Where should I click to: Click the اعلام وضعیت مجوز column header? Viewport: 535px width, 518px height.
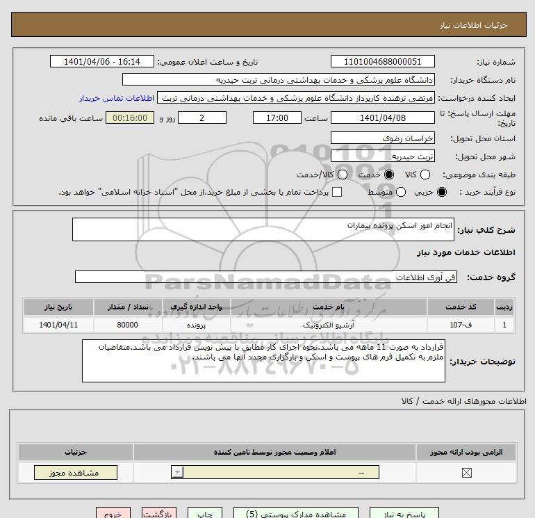[274, 453]
